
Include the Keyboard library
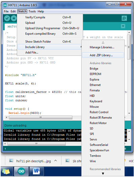click(103, 101)
